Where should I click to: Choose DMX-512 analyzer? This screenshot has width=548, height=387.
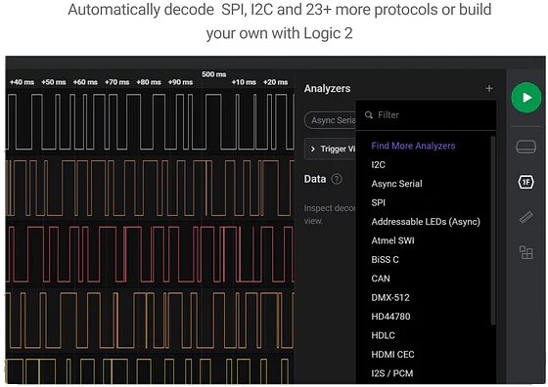click(x=390, y=298)
